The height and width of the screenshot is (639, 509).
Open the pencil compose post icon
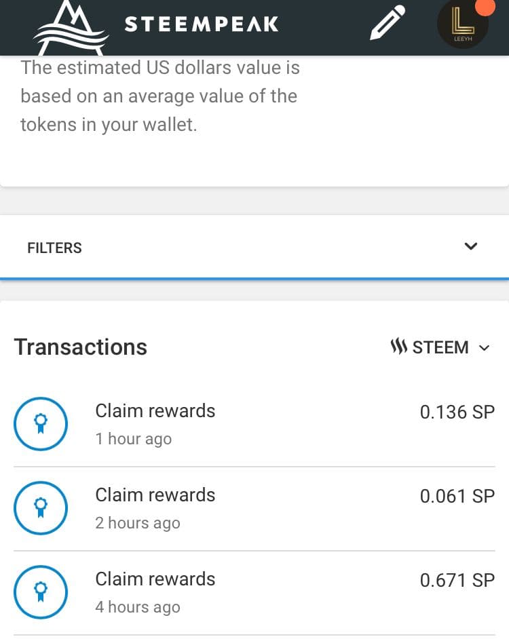388,23
